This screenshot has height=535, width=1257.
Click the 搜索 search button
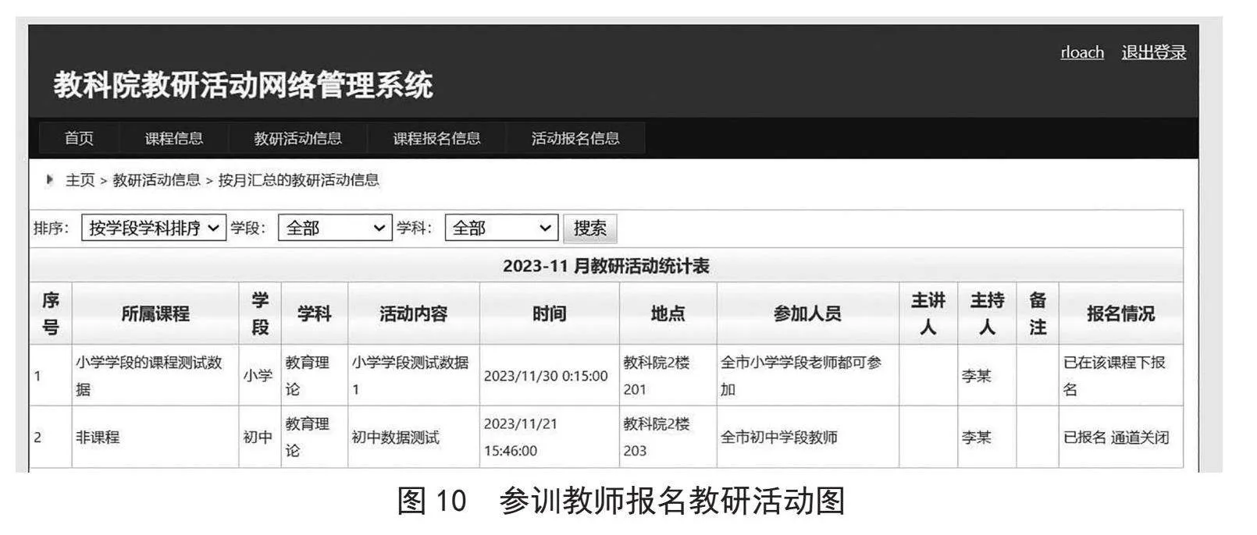[589, 228]
